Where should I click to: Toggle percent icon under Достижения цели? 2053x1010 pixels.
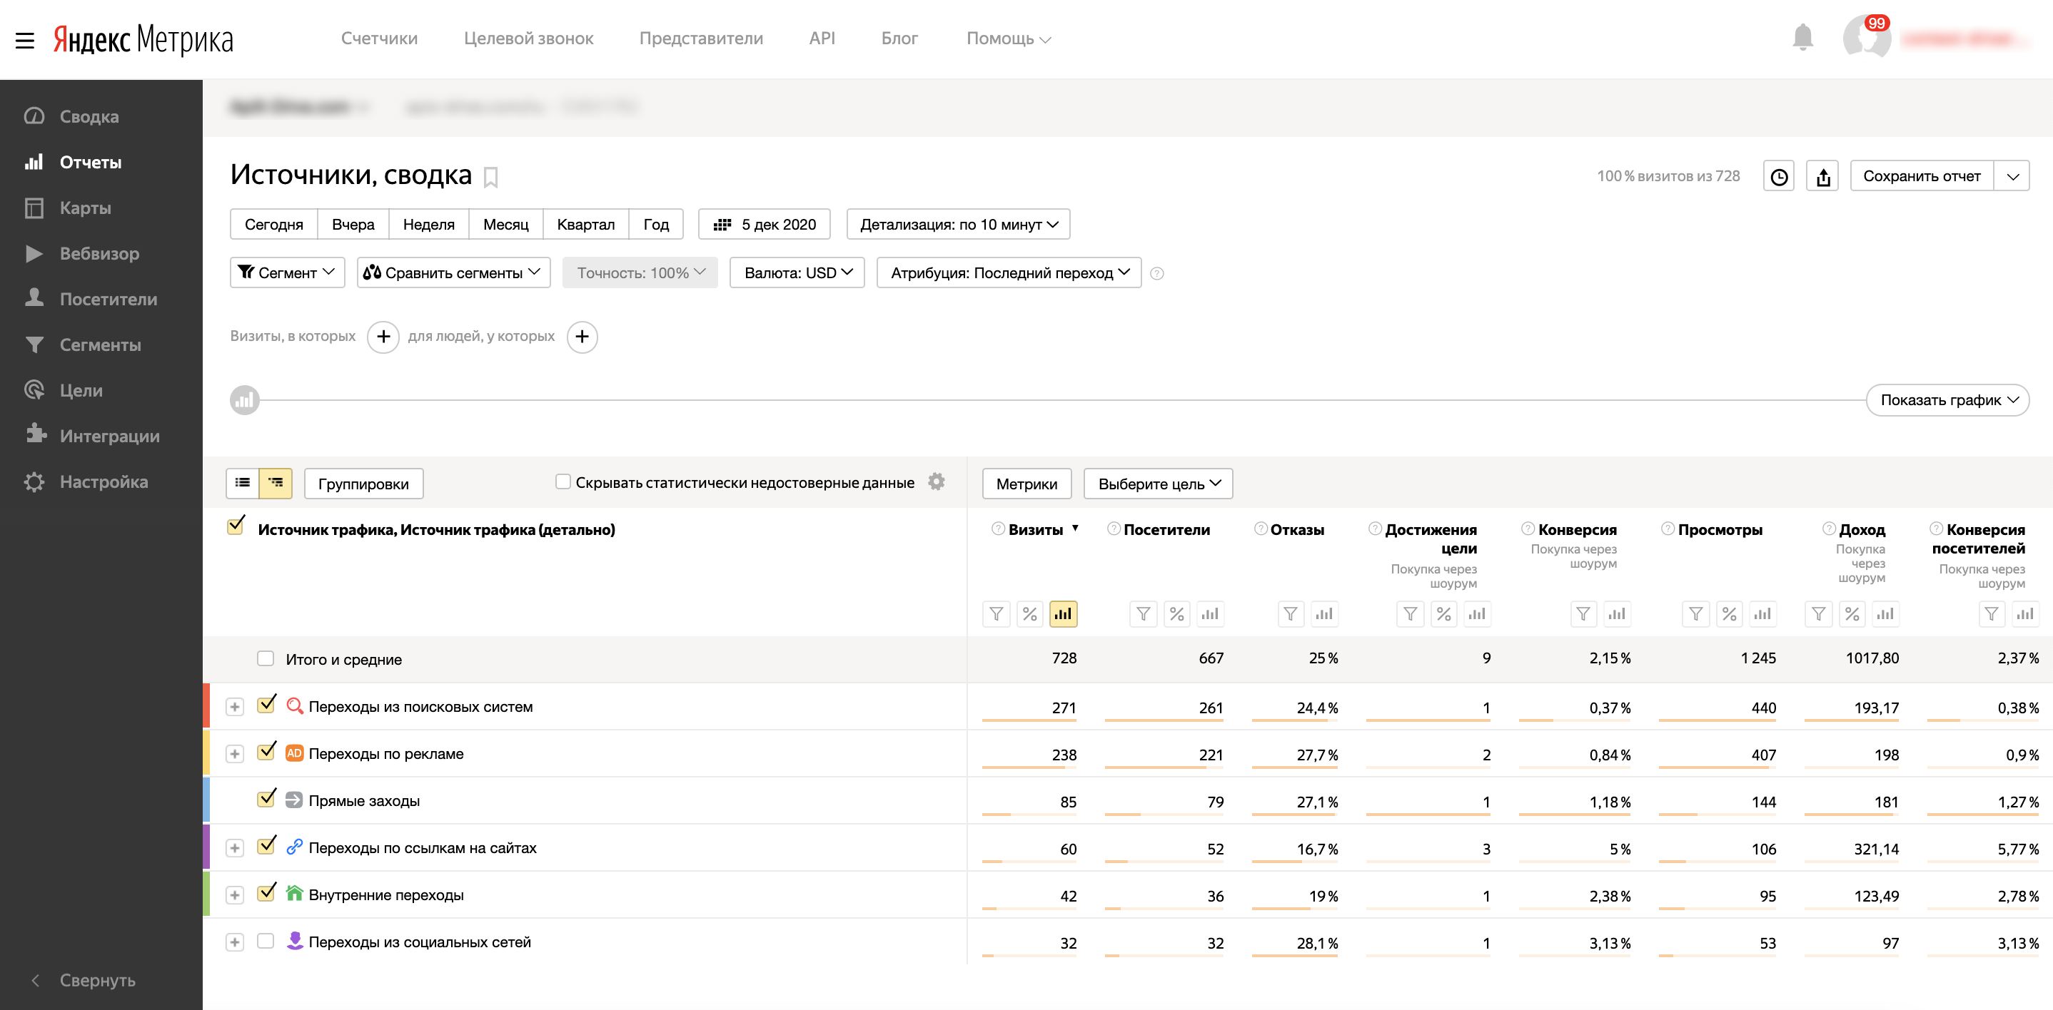point(1444,614)
